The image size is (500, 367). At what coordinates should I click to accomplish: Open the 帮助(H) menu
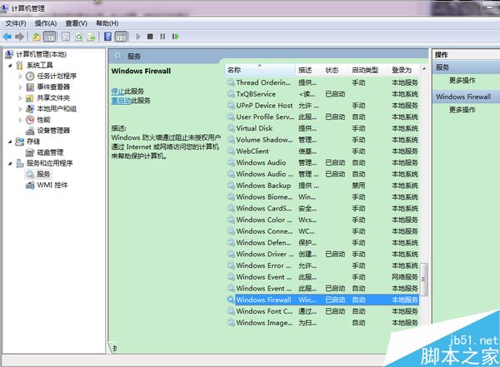[107, 23]
